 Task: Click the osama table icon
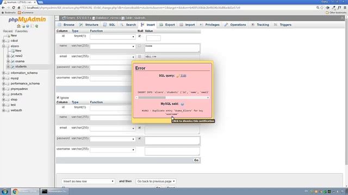click(13, 61)
